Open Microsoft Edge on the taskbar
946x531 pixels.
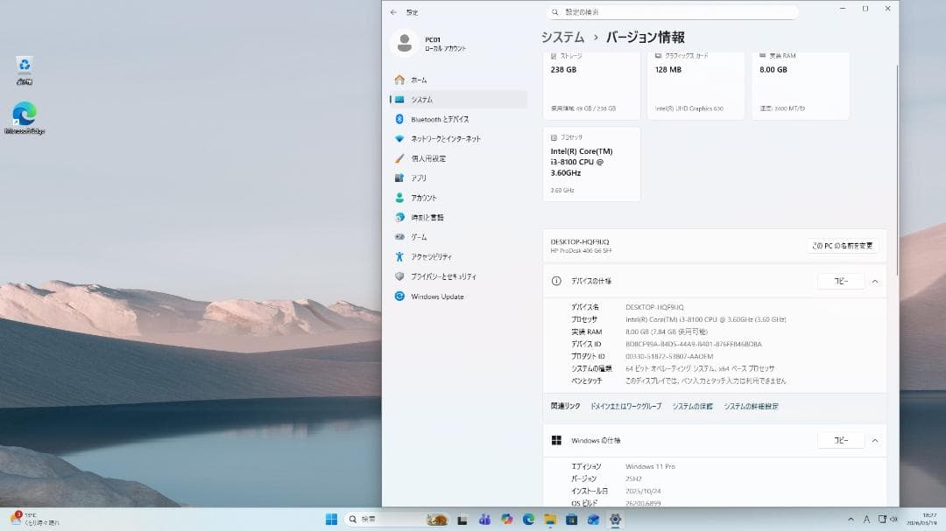tap(528, 520)
